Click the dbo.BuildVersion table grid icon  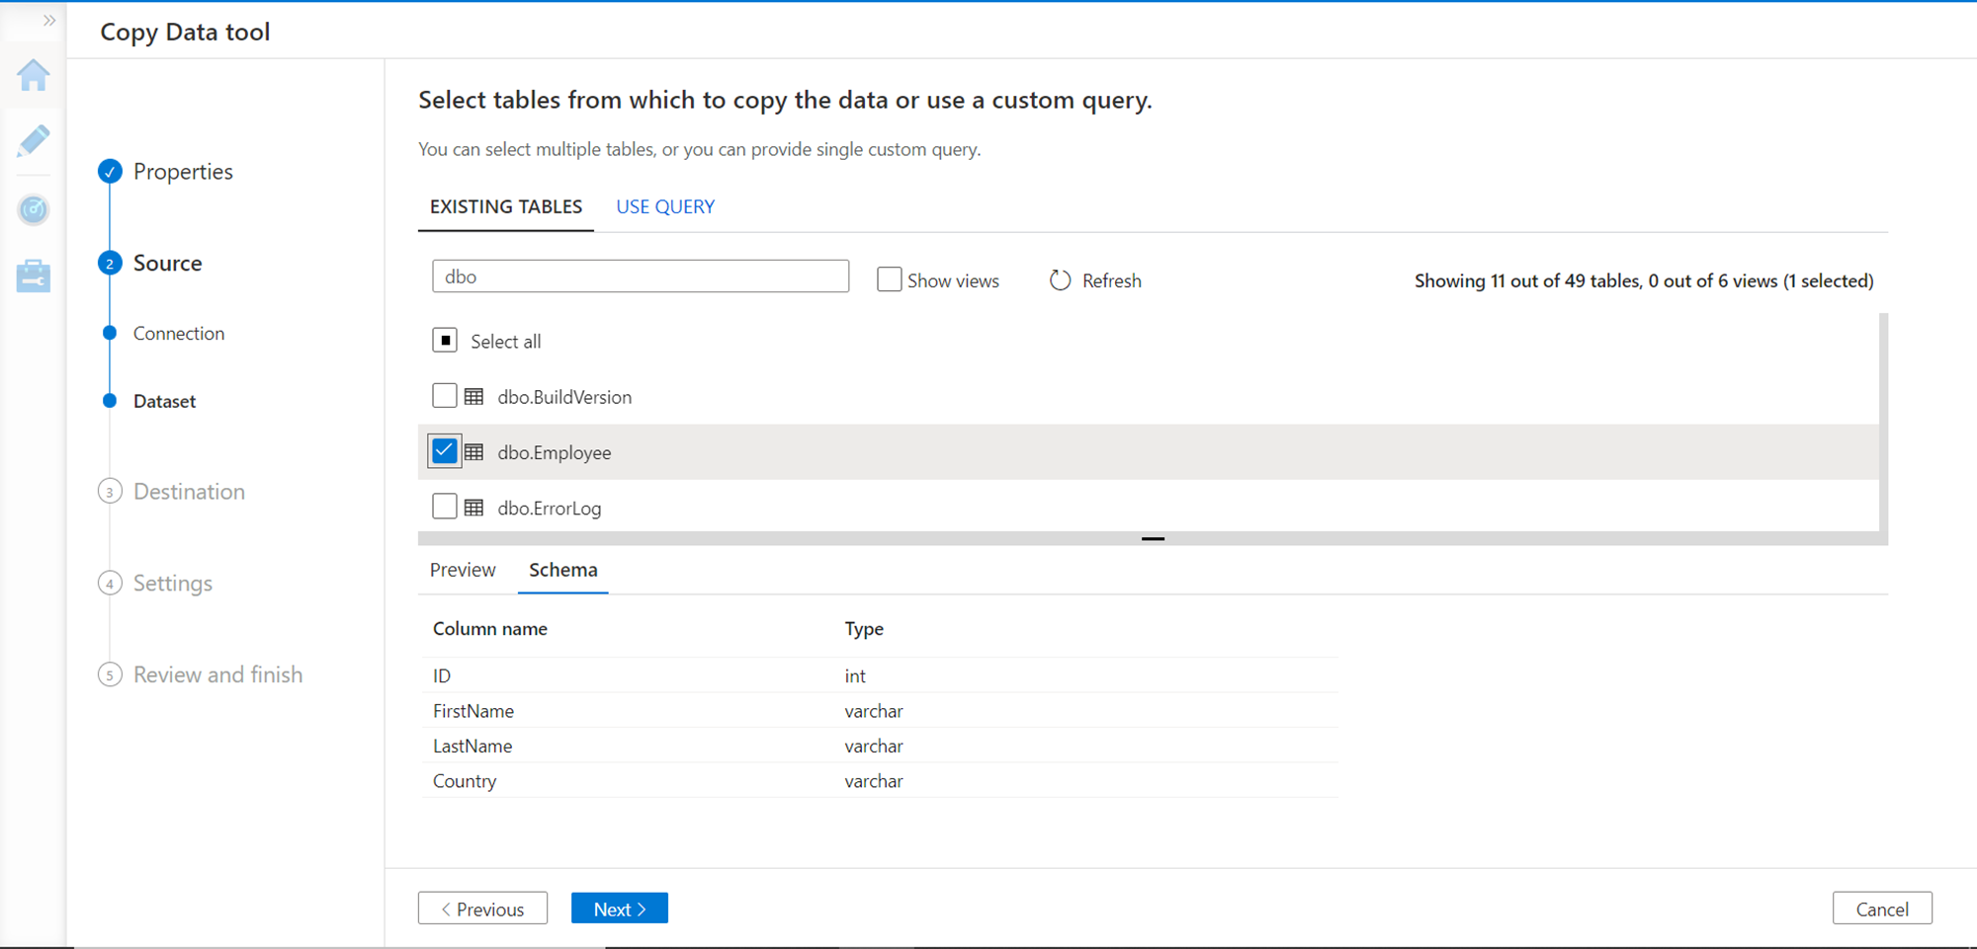[474, 397]
